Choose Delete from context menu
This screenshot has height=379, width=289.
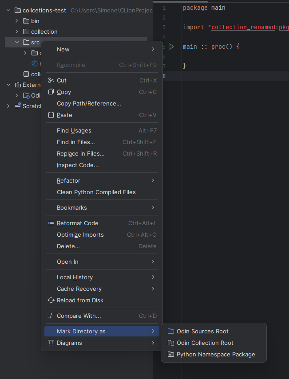click(x=102, y=246)
